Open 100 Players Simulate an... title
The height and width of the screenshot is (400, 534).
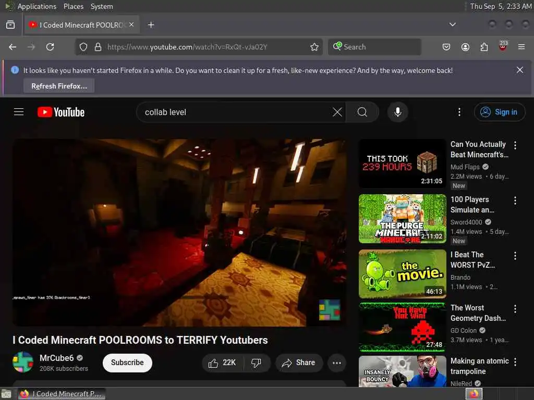coord(472,205)
